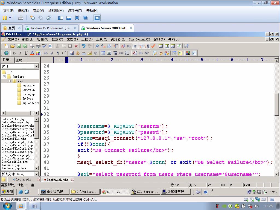Open C:\AppServ taskbar button
Viewport: 280px width, 210px height.
click(85, 192)
